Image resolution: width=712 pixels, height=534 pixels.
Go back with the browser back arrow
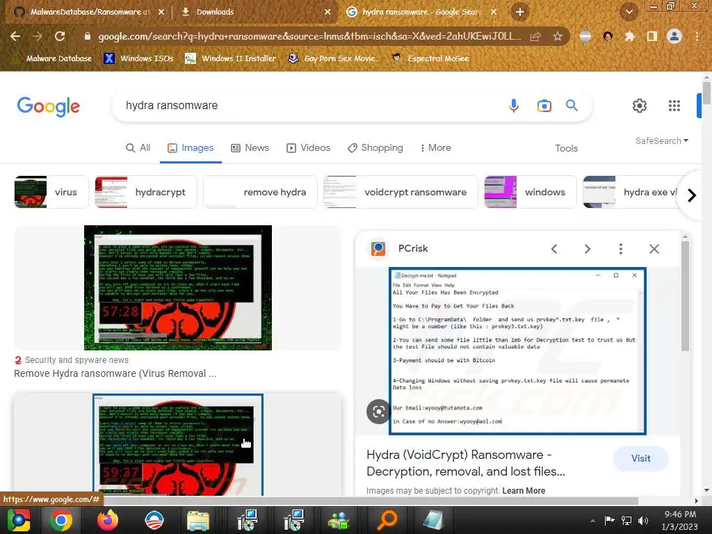tap(15, 36)
